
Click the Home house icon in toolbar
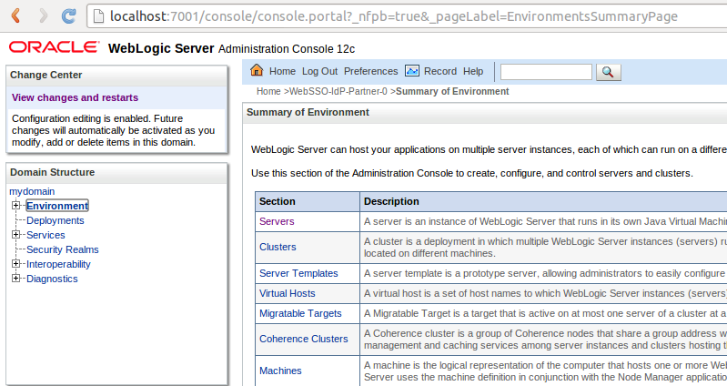tap(257, 70)
